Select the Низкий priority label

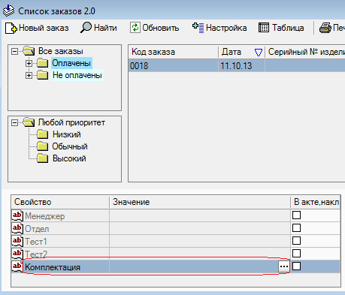point(67,134)
